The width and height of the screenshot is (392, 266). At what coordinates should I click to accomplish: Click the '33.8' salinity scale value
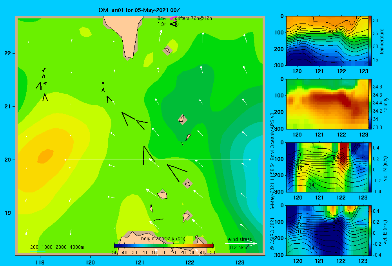[377, 127]
